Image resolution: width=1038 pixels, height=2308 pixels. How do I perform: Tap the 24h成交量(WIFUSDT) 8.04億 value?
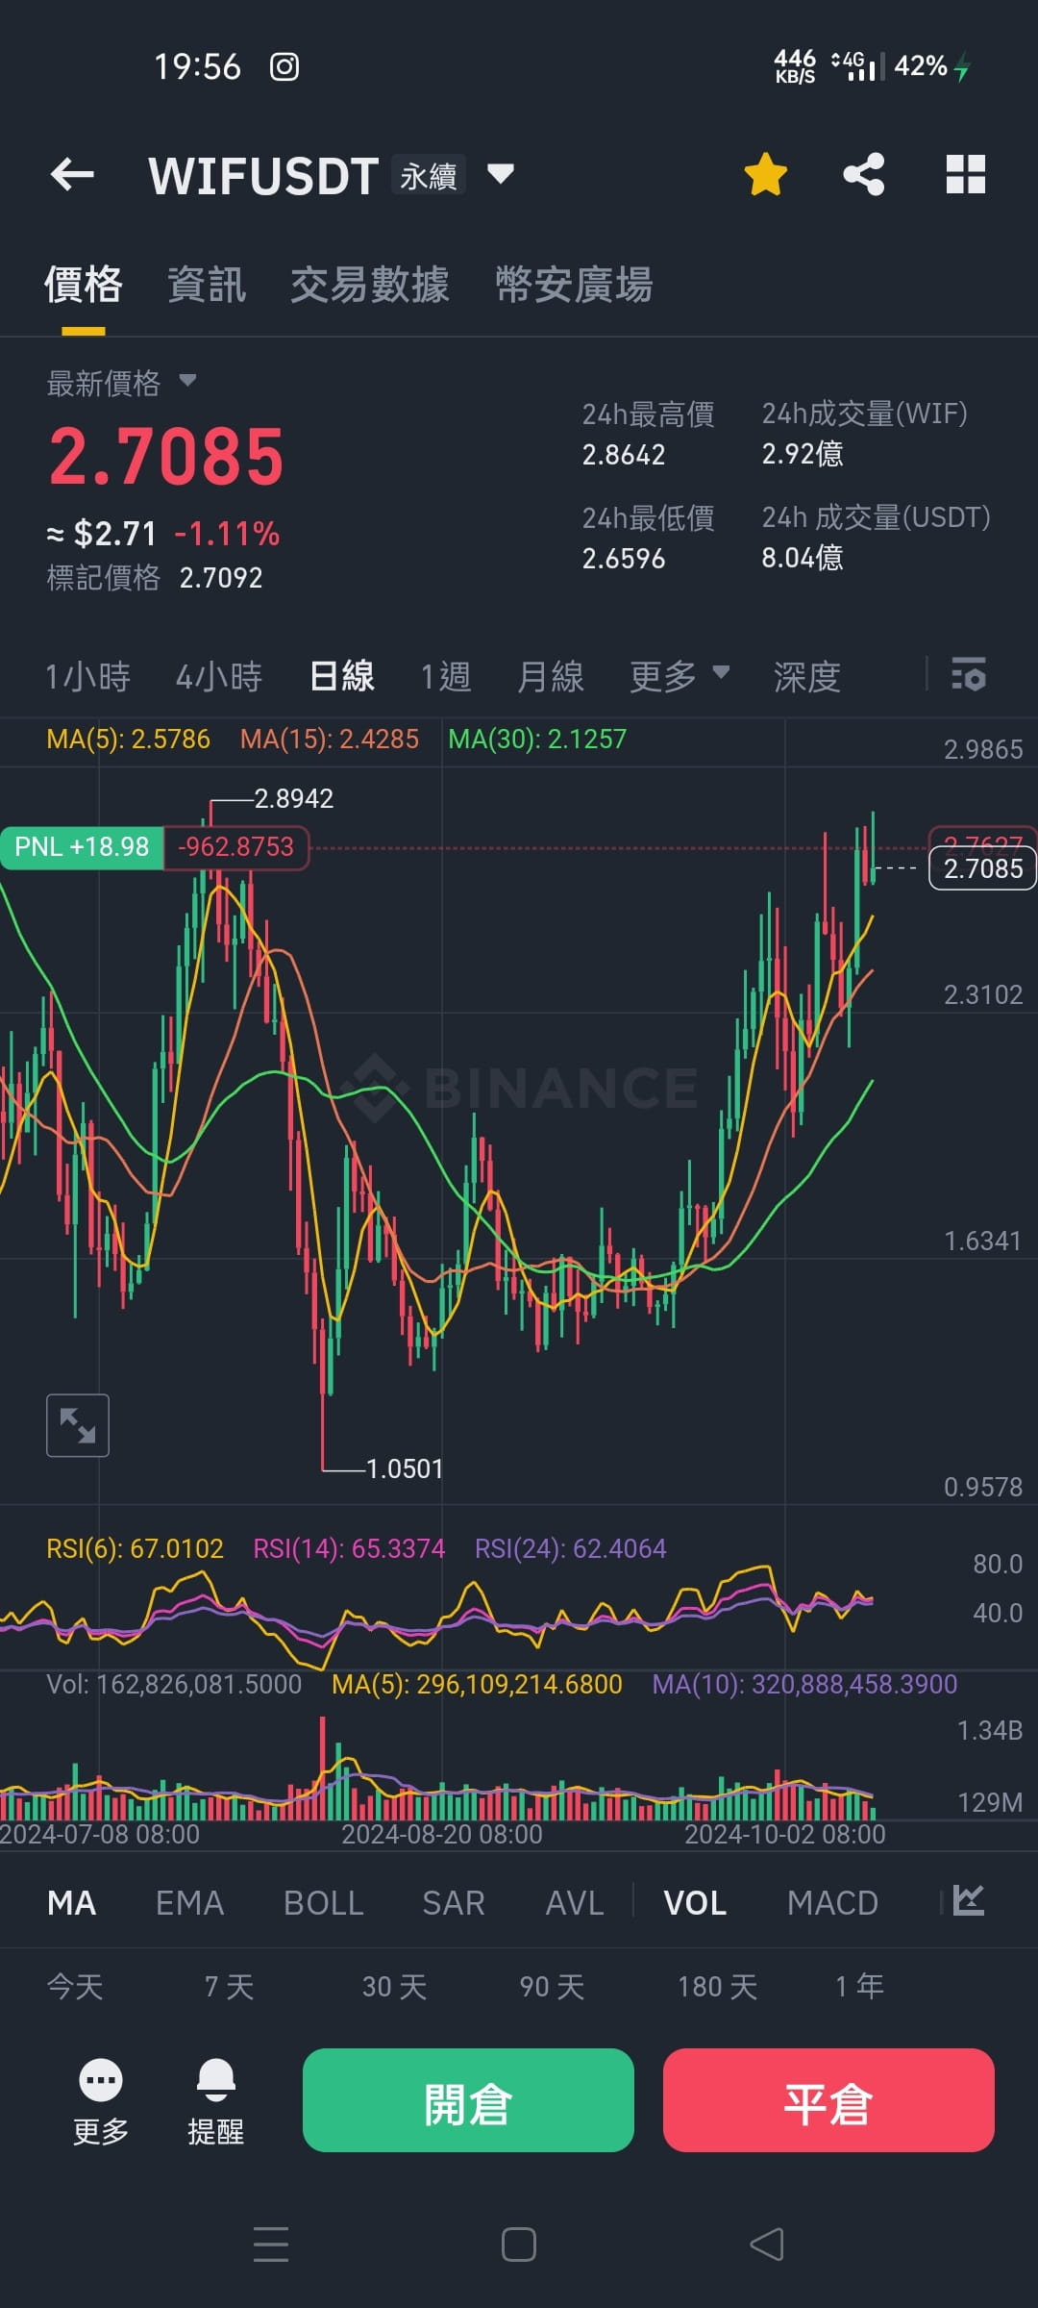[x=803, y=558]
